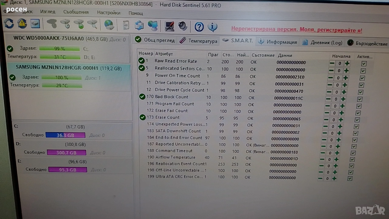Image resolution: width=389 pixels, height=219 pixels.
Task: Click green check icon beside Raw Read Error Rate
Action: (x=141, y=61)
